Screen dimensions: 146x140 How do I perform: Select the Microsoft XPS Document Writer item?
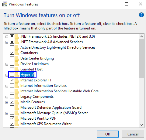point(46,124)
